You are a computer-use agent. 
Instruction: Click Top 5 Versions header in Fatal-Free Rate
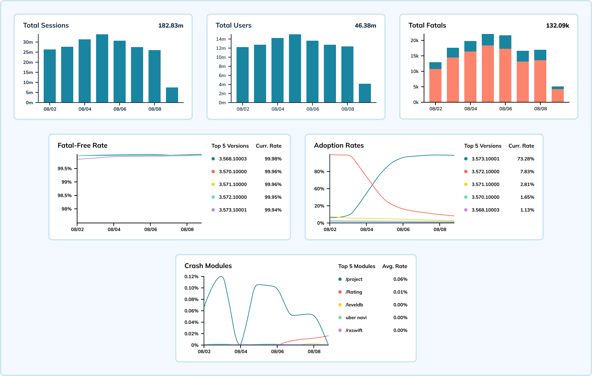tap(230, 146)
